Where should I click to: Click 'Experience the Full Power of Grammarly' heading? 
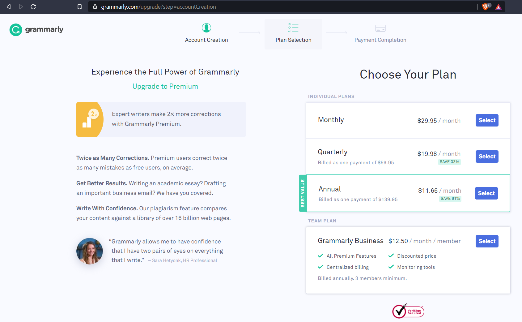coord(165,72)
